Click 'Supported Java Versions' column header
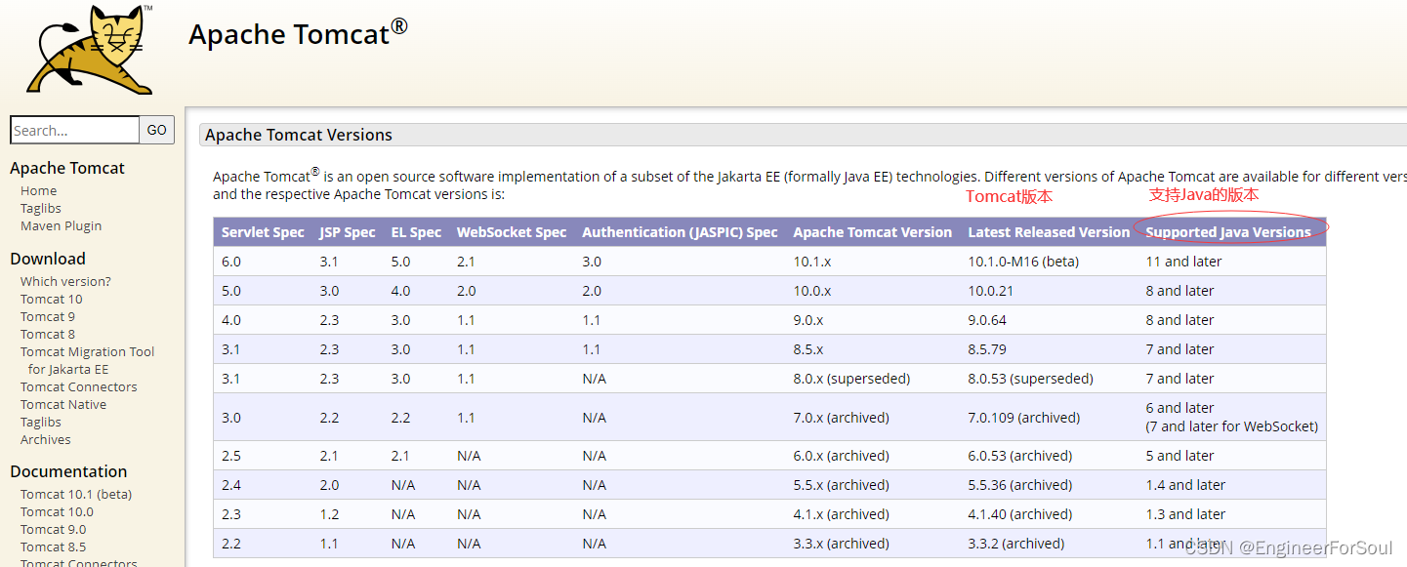The height and width of the screenshot is (567, 1407). coord(1228,232)
